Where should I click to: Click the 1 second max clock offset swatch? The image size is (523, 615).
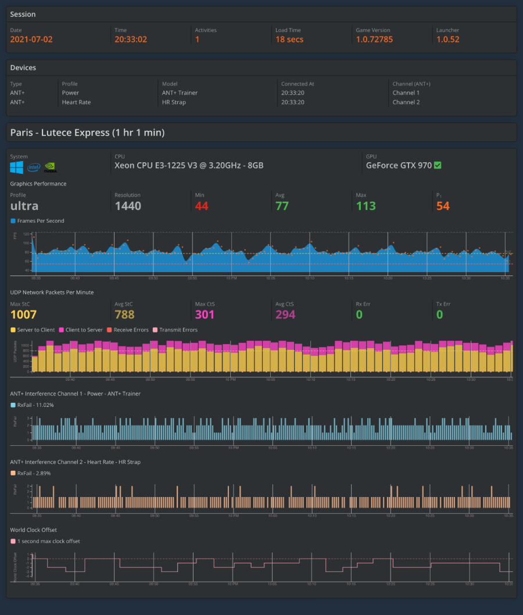coord(13,541)
